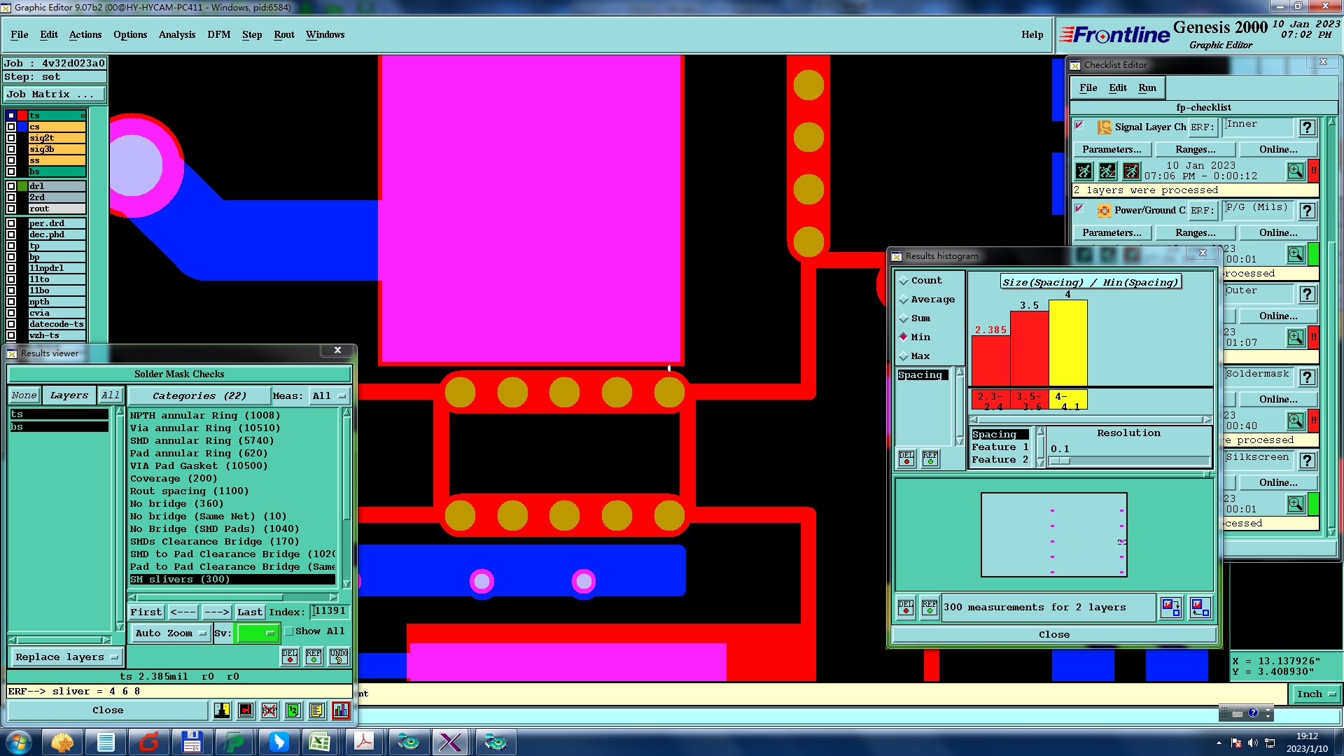1344x756 pixels.
Task: Select Rout spacing (1100) category
Action: pos(189,491)
